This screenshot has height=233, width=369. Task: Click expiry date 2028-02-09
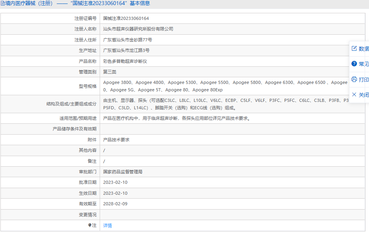115,204
